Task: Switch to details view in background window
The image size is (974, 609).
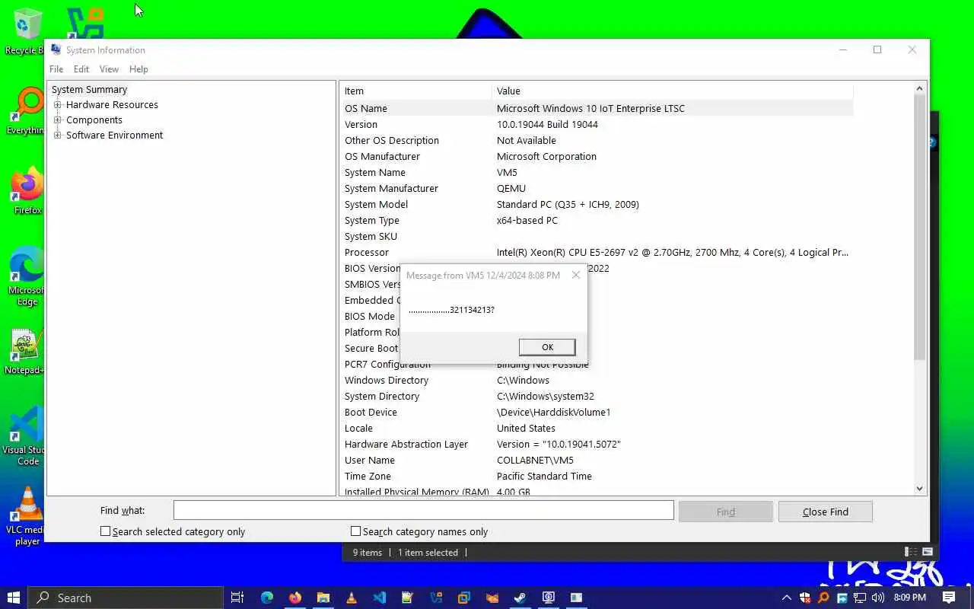Action: tap(910, 552)
